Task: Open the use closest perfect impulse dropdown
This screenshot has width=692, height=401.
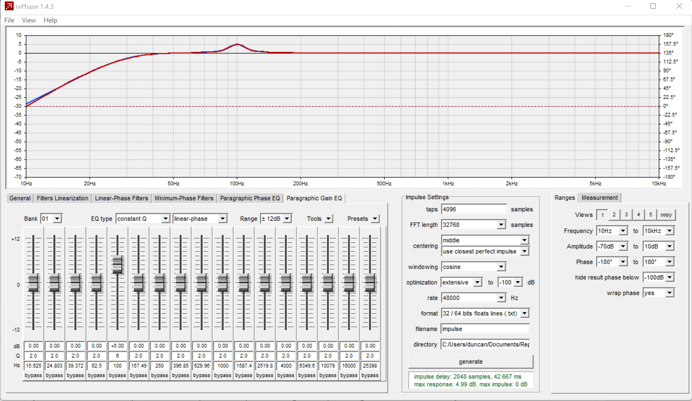Action: pyautogui.click(x=485, y=251)
